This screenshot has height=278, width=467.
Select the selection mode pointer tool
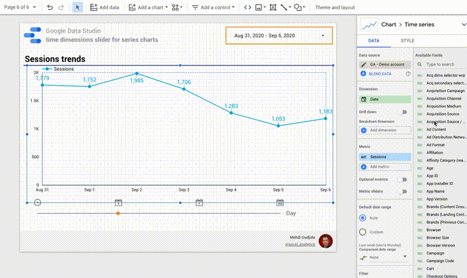pos(78,8)
